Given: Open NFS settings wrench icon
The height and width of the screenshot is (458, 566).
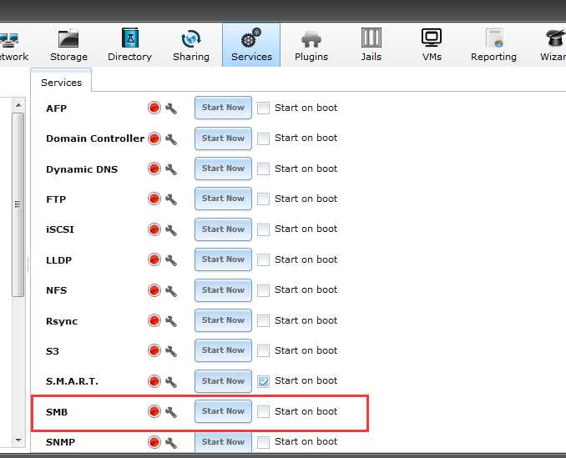Looking at the screenshot, I should (x=171, y=290).
